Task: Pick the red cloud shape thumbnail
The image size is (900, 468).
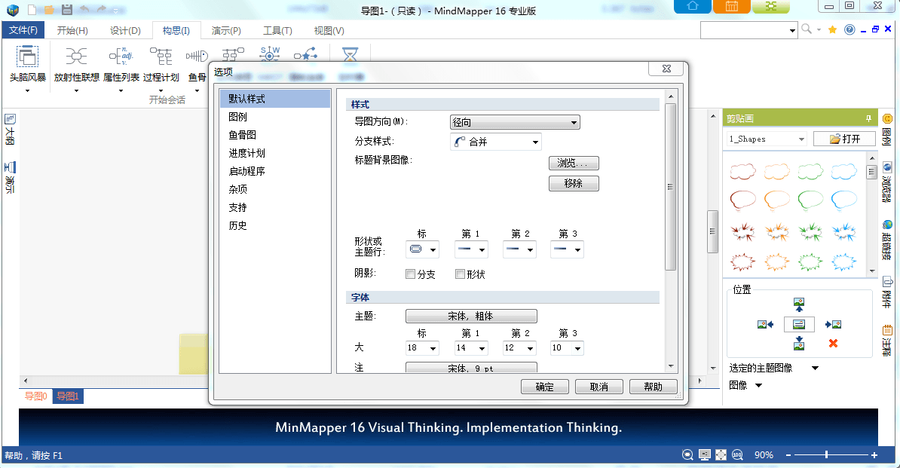Action: 742,173
